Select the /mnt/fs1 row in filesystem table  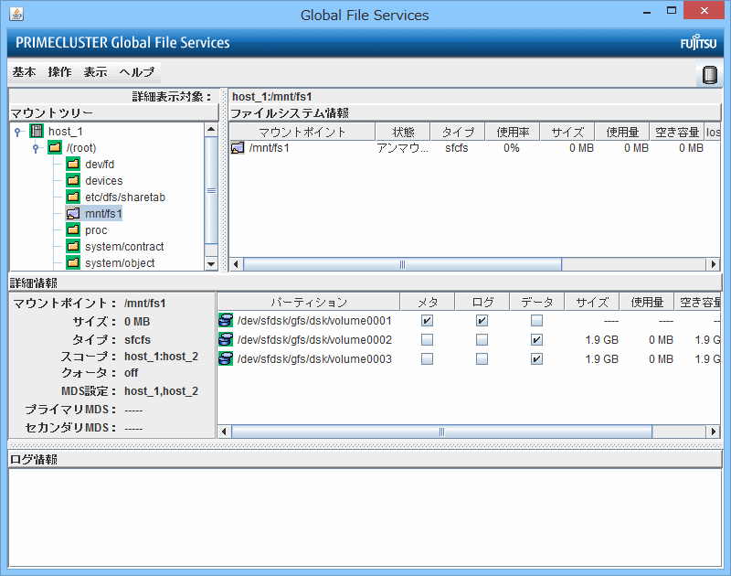(x=475, y=148)
